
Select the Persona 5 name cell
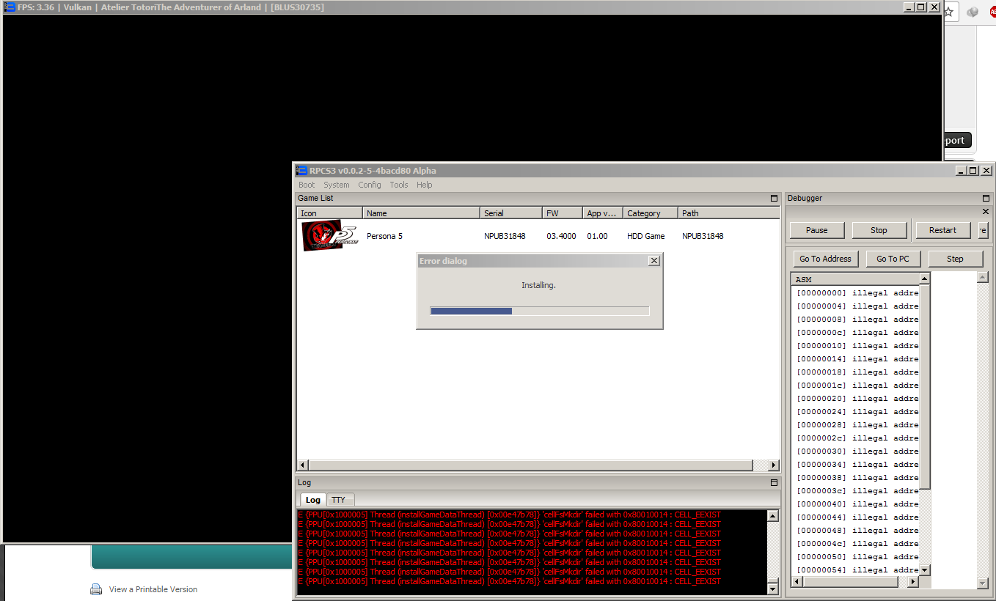(x=384, y=236)
